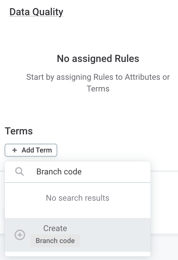Click the word Terms in the empty-state description
Image resolution: width=178 pixels, height=260 pixels.
click(x=98, y=89)
